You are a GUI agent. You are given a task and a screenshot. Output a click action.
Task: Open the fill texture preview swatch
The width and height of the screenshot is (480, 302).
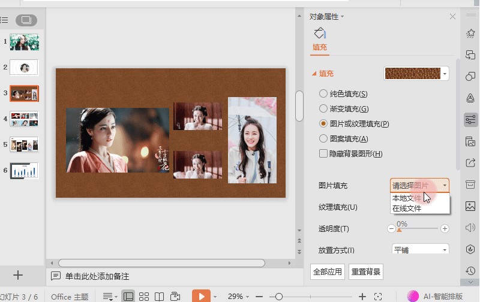[412, 74]
